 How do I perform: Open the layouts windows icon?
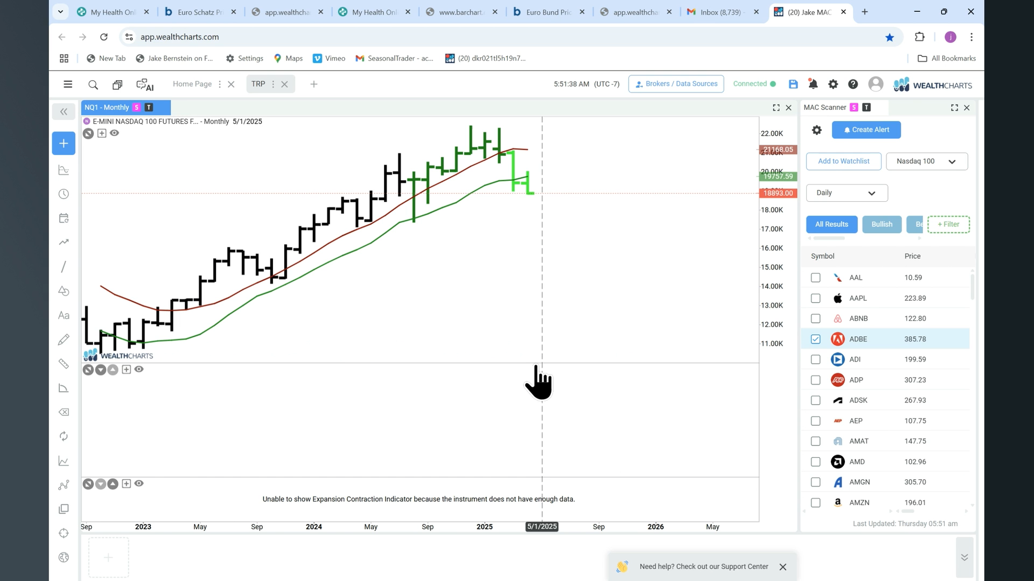(117, 84)
